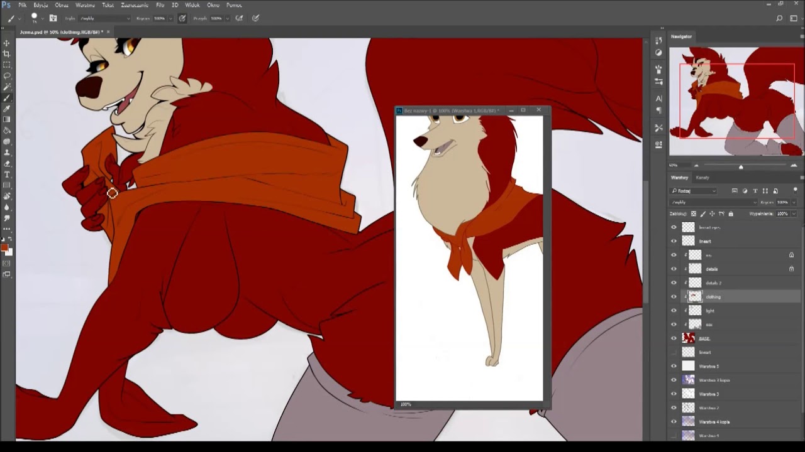Click the lock all icon in Layers panel
The height and width of the screenshot is (452, 805).
(x=730, y=214)
